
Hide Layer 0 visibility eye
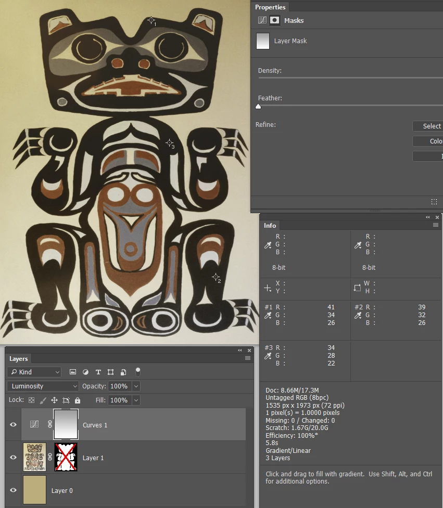tap(14, 490)
